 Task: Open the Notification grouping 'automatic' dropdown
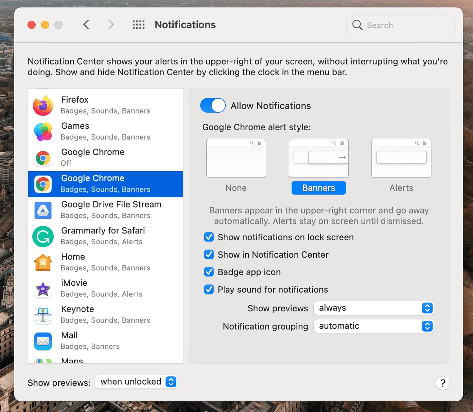[374, 326]
